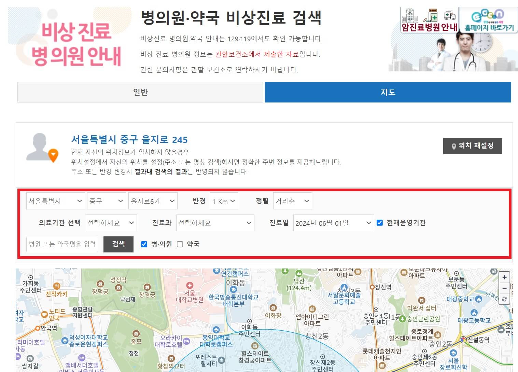This screenshot has width=518, height=372.
Task: Enable the 약국 checkbox
Action: click(180, 244)
